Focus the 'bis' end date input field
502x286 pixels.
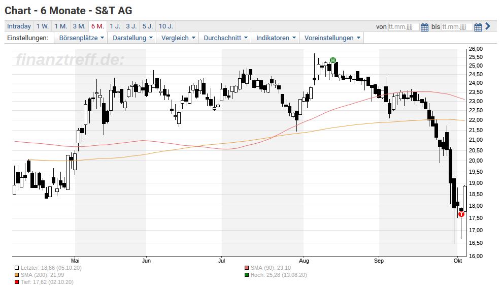click(457, 27)
